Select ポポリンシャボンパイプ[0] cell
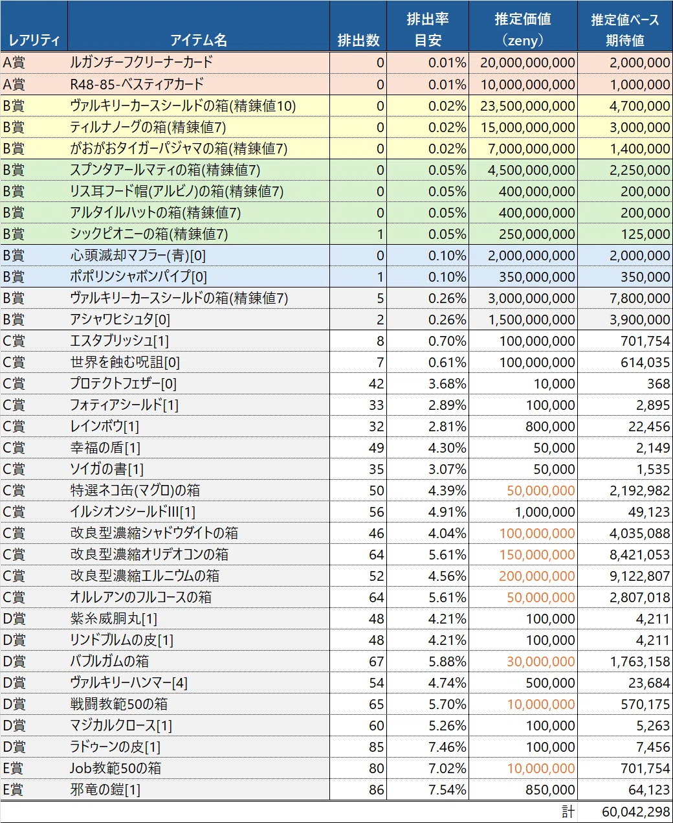Image resolution: width=673 pixels, height=823 pixels. [199, 276]
